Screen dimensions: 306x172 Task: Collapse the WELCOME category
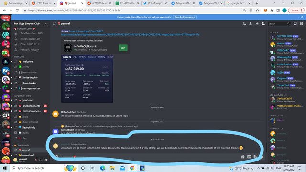click(19, 57)
